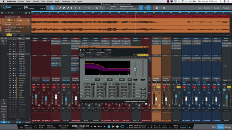Open Quantize 1/16 dropdown
Screen dimensions: 232x130
point(114,9)
